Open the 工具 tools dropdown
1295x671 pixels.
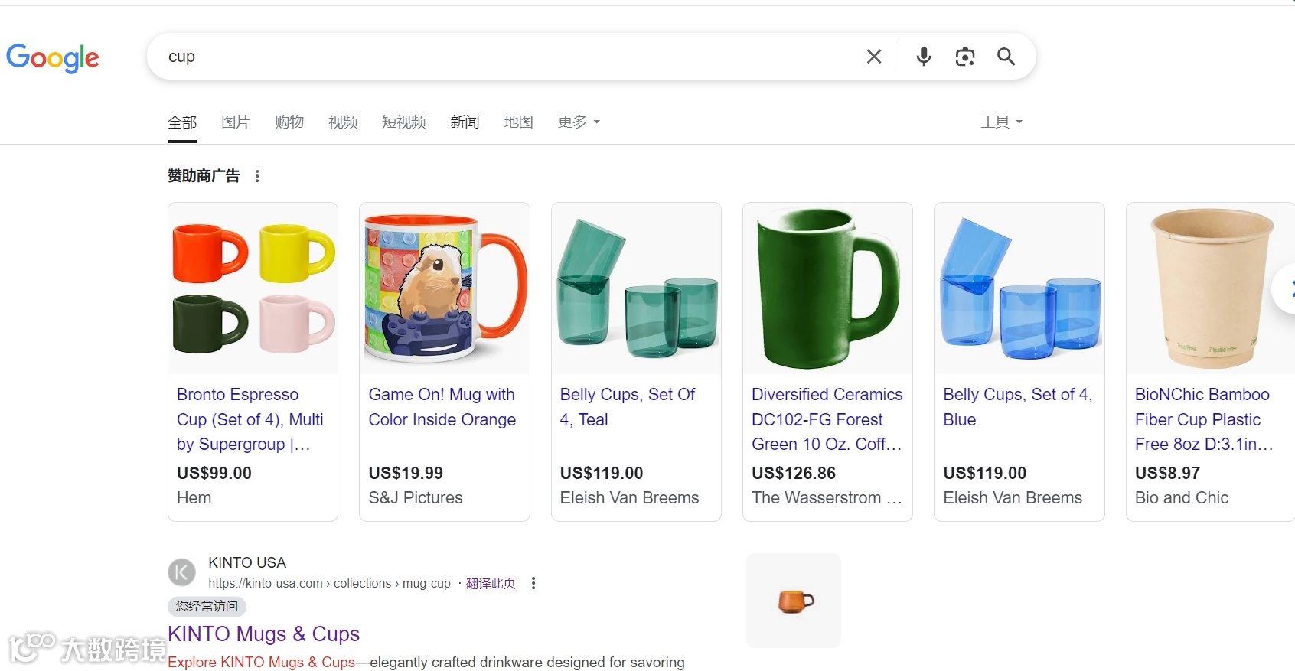pos(1001,122)
